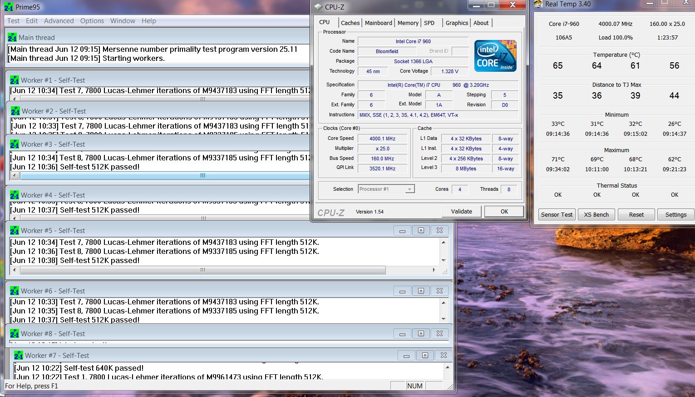Click the Validate button in CPU-Z
The height and width of the screenshot is (397, 695).
(462, 211)
